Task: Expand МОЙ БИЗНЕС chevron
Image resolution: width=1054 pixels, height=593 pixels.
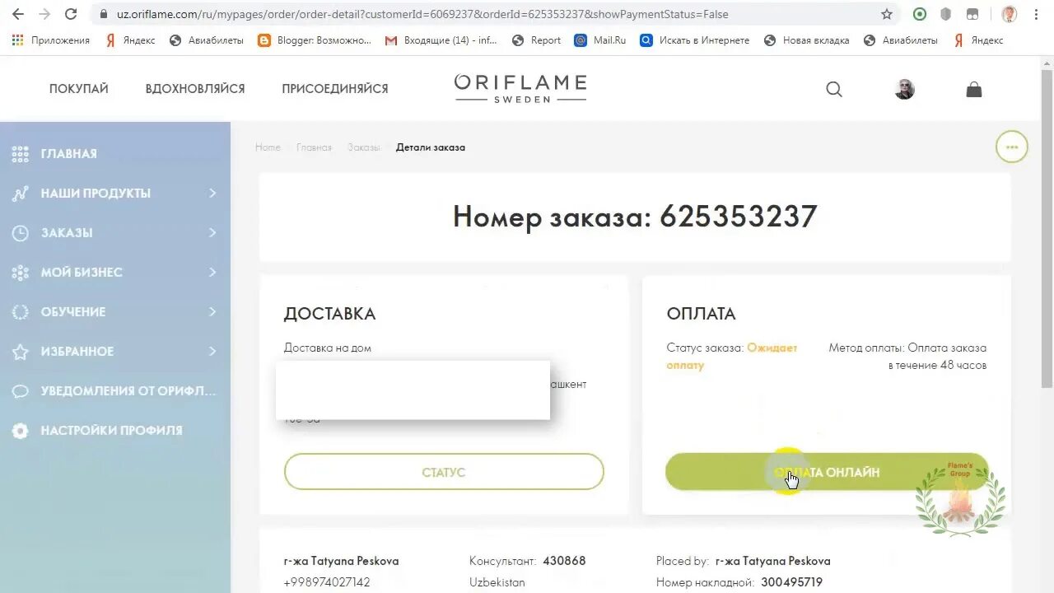Action: click(x=212, y=272)
